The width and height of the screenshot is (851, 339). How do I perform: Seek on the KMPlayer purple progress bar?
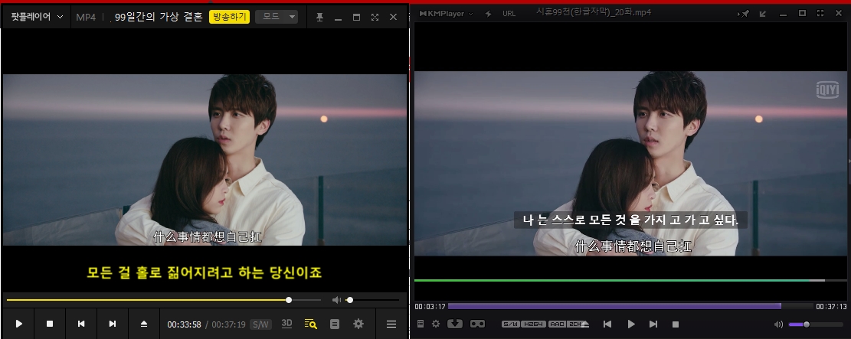coord(630,306)
